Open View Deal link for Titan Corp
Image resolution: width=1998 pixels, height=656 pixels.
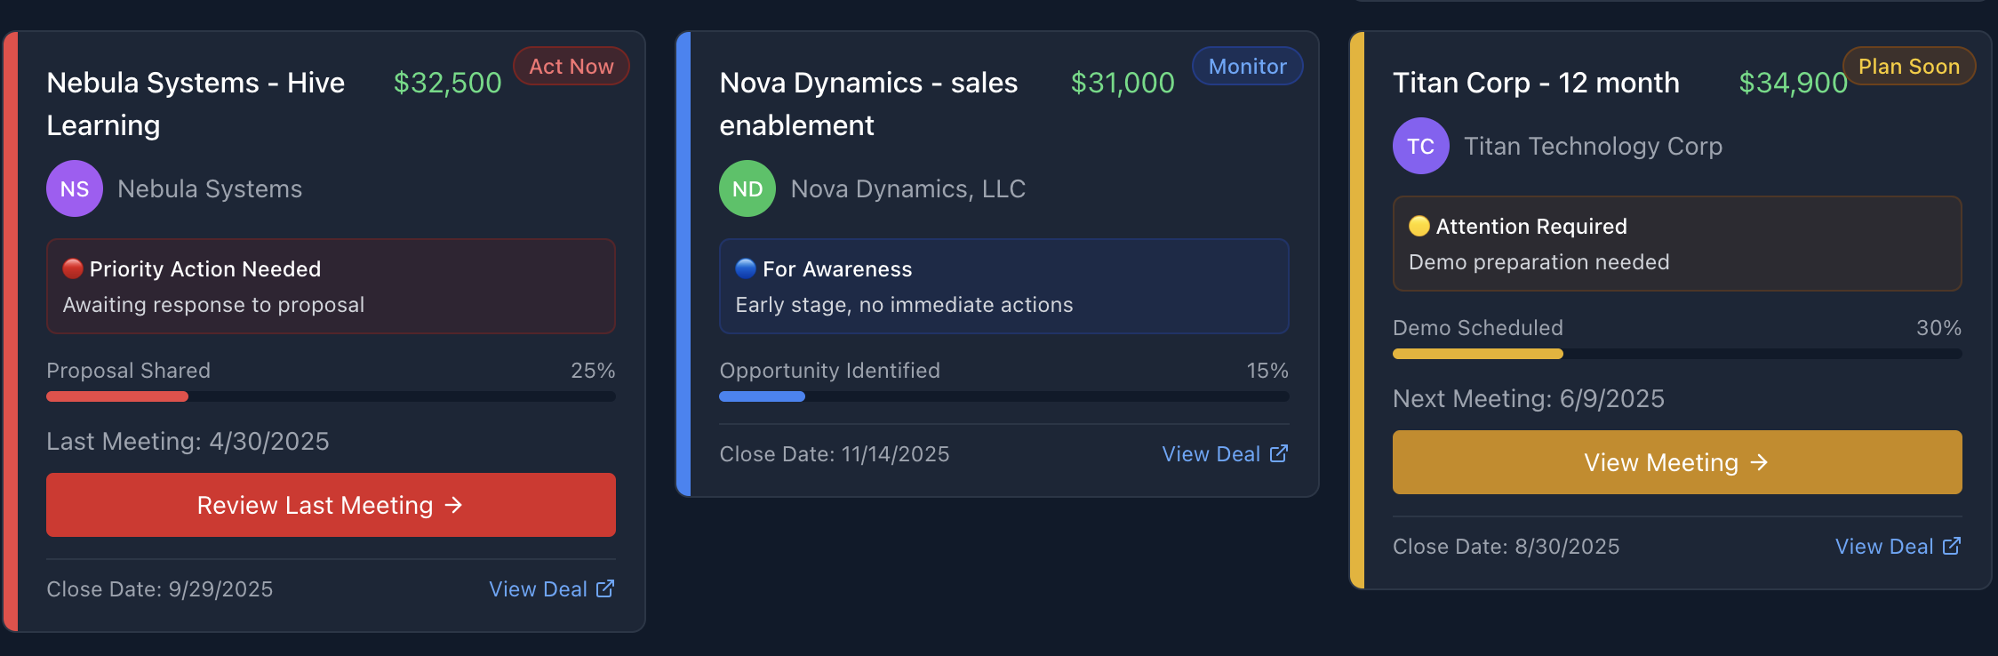tap(1898, 546)
